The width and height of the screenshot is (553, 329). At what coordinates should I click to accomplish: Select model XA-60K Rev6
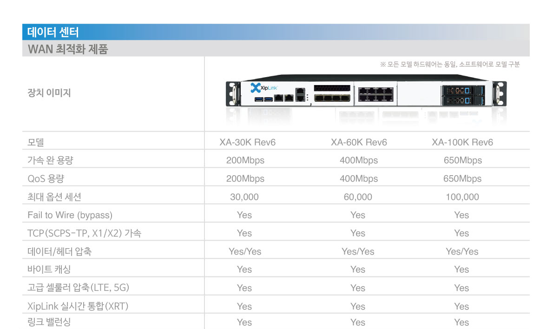(x=359, y=142)
